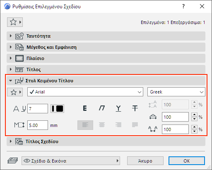Click the Τίτλος panel icon
This screenshot has height=170, width=212.
pyautogui.click(x=19, y=69)
